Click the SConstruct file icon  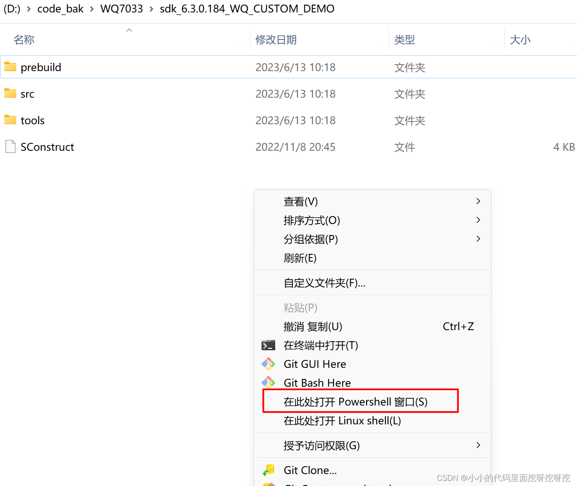pyautogui.click(x=10, y=146)
